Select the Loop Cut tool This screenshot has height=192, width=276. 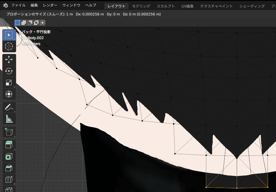click(x=9, y=180)
